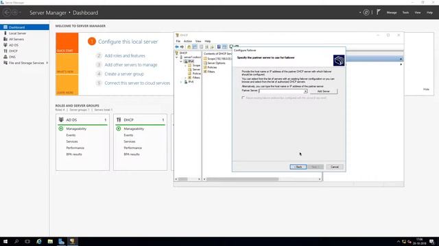The image size is (439, 246).
Task: Open the View menu in the DHCP console
Action: (x=198, y=41)
